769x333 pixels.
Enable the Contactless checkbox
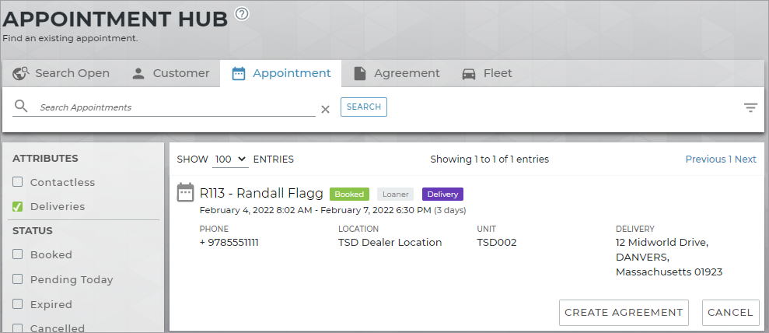pyautogui.click(x=18, y=182)
